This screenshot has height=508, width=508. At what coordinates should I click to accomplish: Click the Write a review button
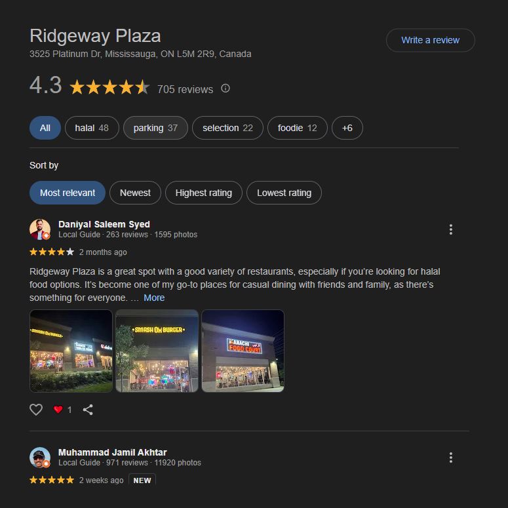430,40
